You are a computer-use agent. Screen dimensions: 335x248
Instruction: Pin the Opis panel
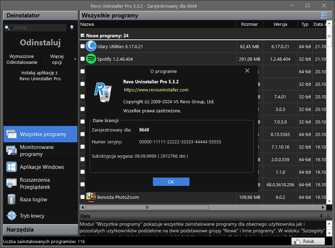(x=321, y=216)
